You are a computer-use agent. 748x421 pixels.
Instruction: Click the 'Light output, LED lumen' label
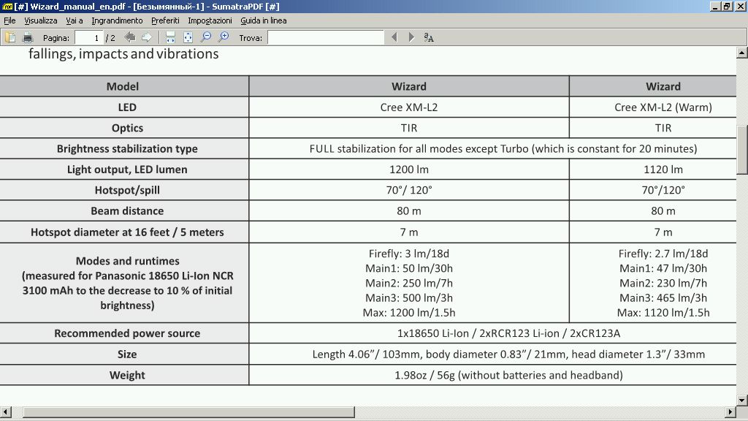pyautogui.click(x=127, y=170)
